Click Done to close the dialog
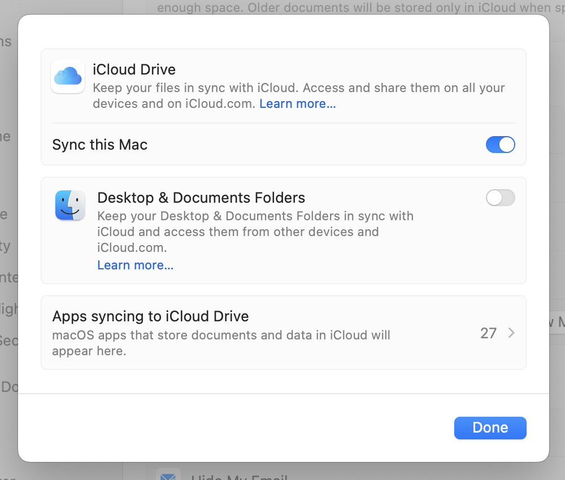This screenshot has width=565, height=480. point(490,428)
